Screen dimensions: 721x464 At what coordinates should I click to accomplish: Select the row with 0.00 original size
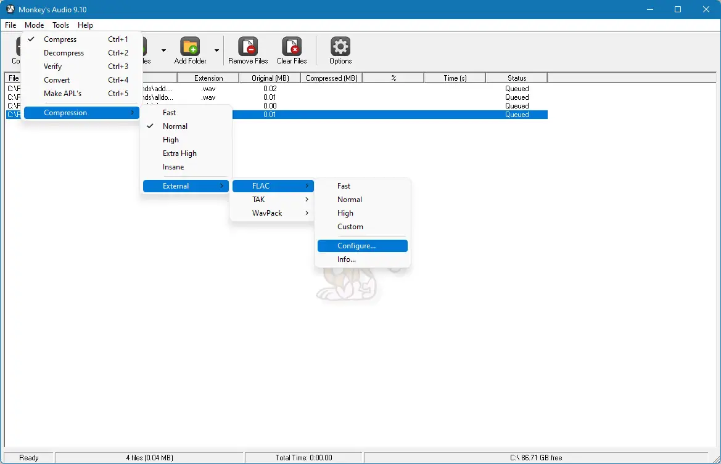tap(276, 106)
